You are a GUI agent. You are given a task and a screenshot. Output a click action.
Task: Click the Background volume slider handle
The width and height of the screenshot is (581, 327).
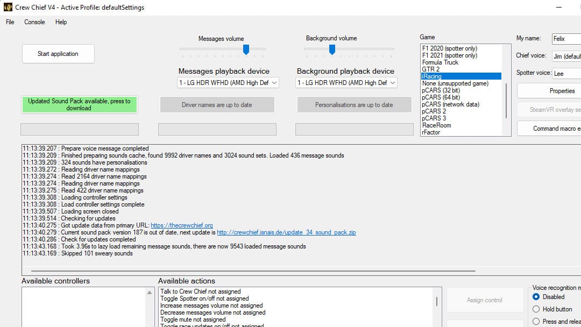[x=332, y=49]
